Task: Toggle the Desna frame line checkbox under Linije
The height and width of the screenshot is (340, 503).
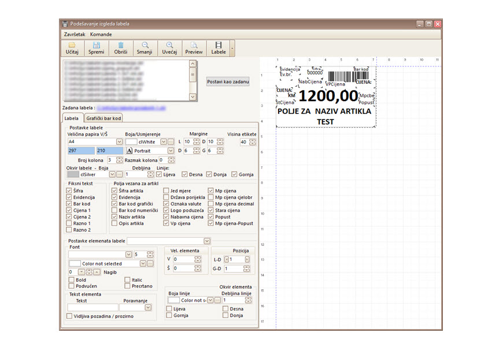Action: [184, 174]
